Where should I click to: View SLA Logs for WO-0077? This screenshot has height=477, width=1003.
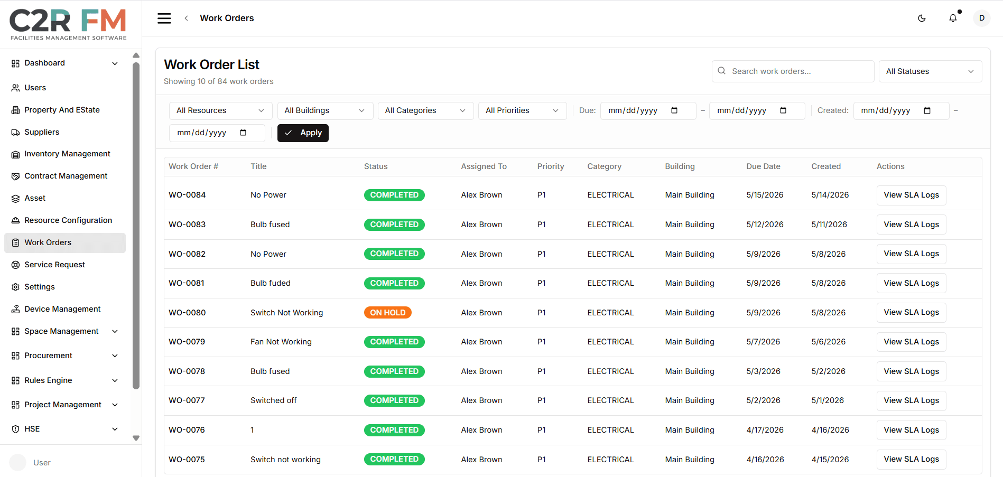point(911,400)
